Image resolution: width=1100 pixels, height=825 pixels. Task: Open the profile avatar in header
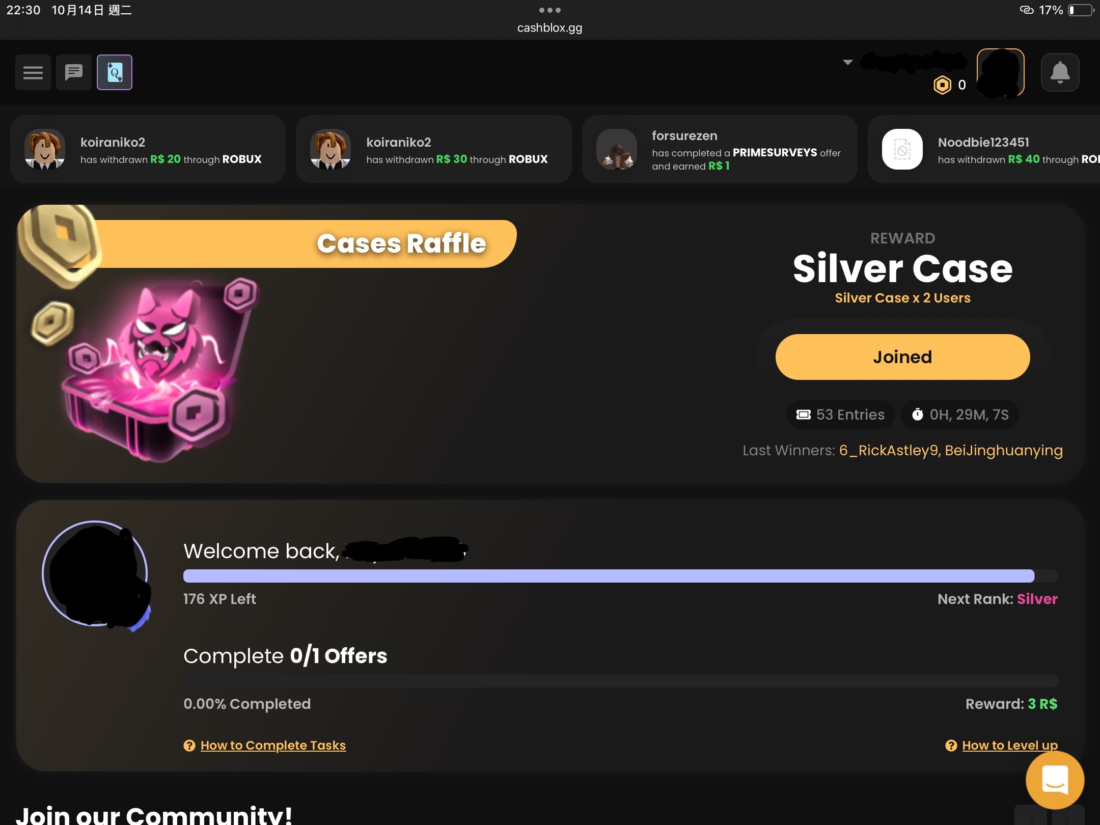pos(1000,72)
